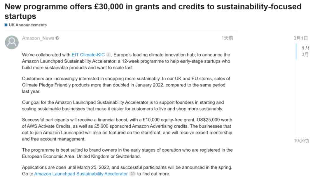The height and width of the screenshot is (181, 315).
Task: Click the 3月 date under timeline counter
Action: click(305, 54)
